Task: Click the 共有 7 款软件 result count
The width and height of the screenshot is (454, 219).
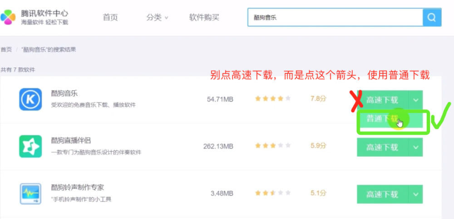Action: point(18,70)
